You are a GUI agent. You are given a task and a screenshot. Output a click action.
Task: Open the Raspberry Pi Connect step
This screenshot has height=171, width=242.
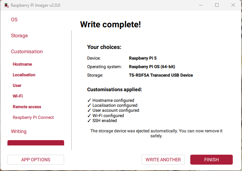click(33, 117)
